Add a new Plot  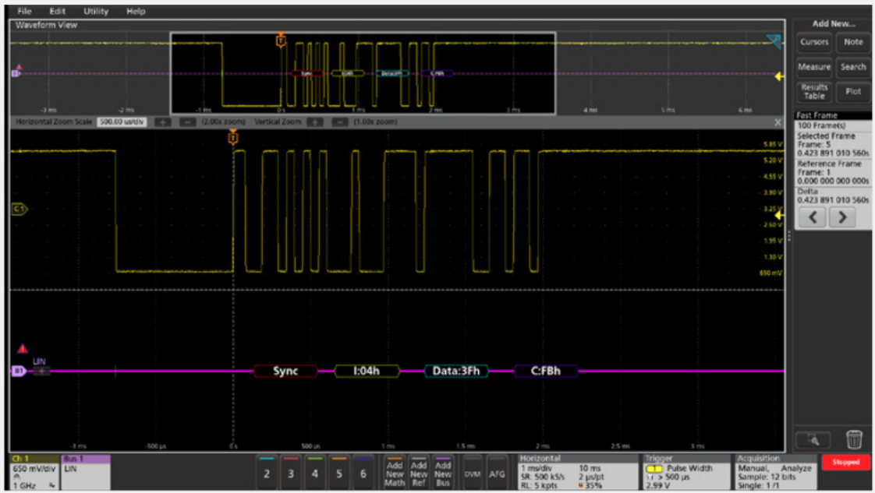(x=852, y=92)
